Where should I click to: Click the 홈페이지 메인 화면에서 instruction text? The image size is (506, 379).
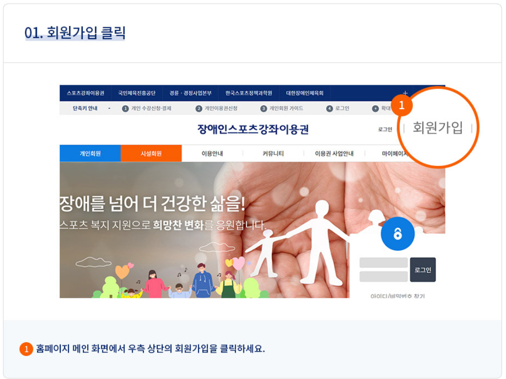pyautogui.click(x=150, y=349)
